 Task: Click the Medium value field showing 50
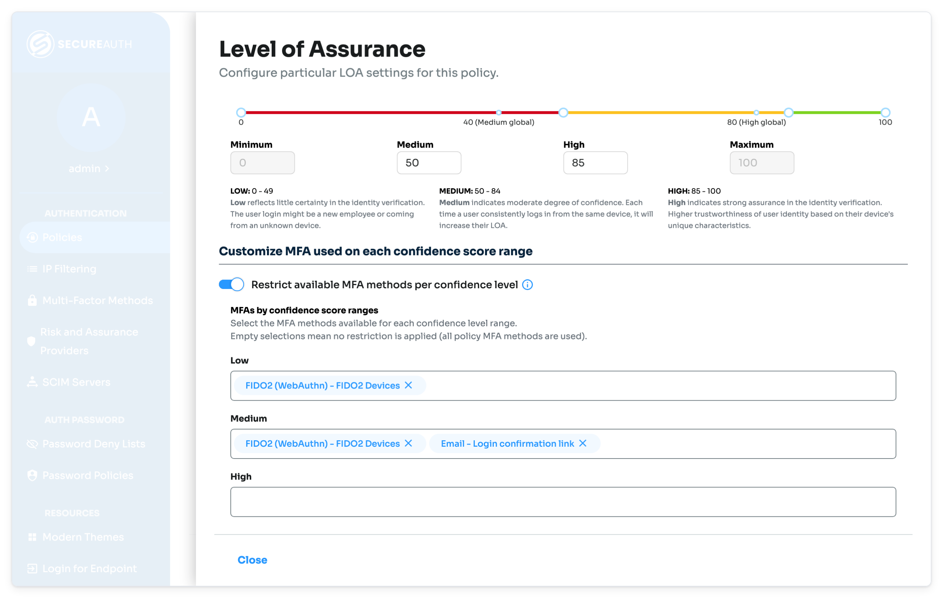(429, 163)
